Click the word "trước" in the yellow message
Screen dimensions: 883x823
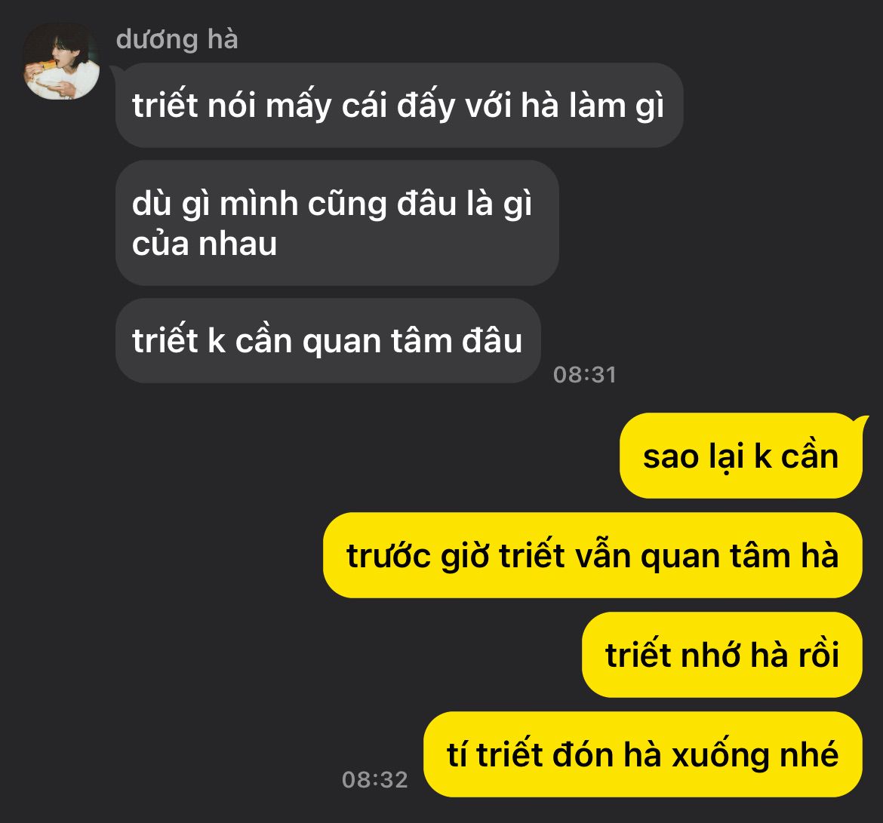[389, 556]
